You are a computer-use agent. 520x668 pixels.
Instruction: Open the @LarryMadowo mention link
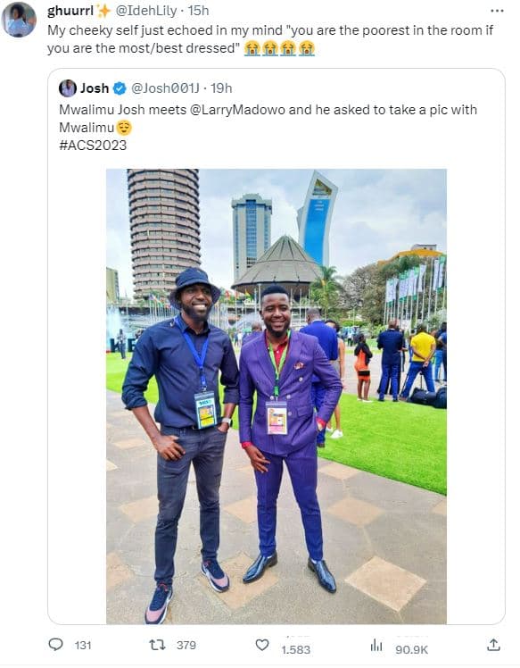(x=237, y=110)
